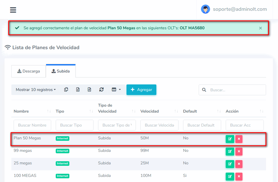Open the soporte@adminolt.com user menu

coord(235,9)
